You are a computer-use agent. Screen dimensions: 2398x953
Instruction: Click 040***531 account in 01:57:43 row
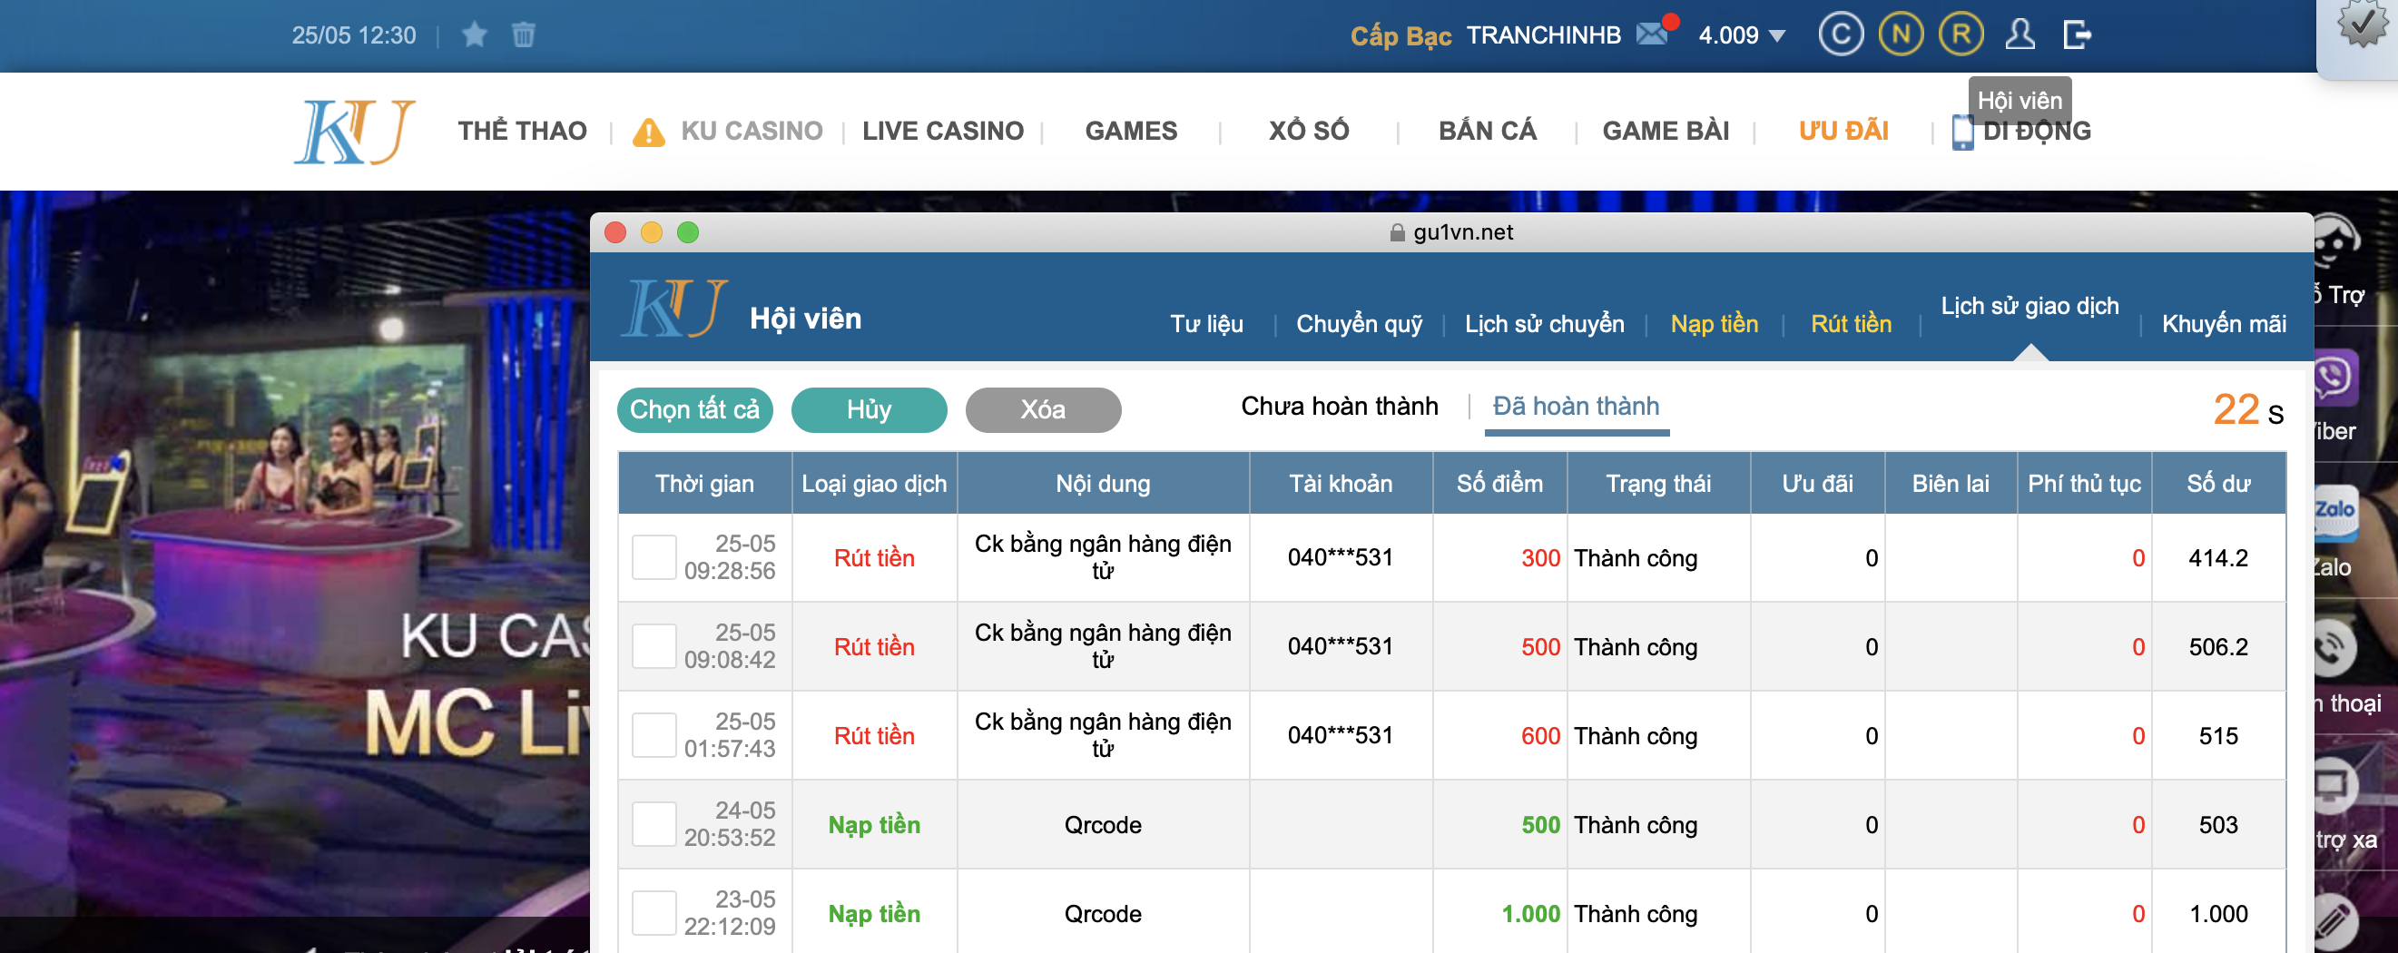[x=1341, y=736]
